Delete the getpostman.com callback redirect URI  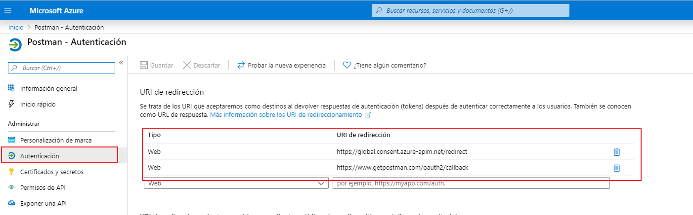coord(616,168)
